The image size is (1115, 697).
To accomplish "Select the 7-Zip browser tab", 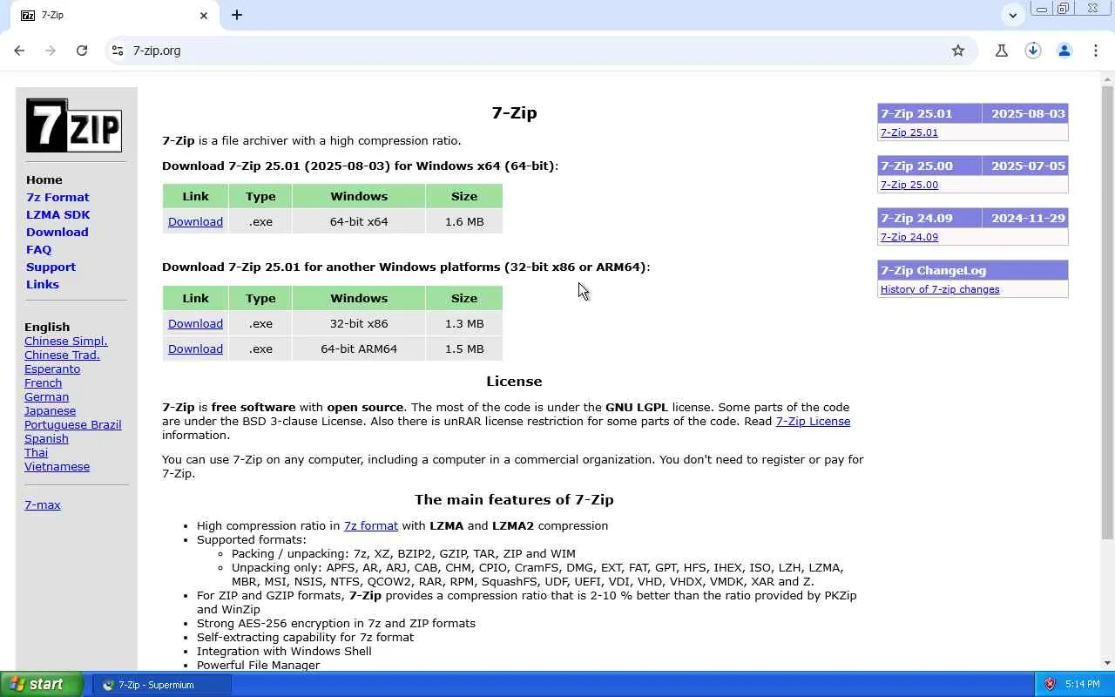I will tap(113, 16).
